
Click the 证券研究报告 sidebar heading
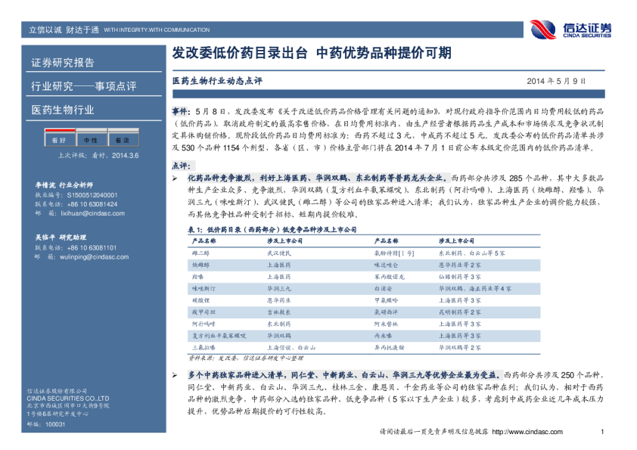click(64, 63)
